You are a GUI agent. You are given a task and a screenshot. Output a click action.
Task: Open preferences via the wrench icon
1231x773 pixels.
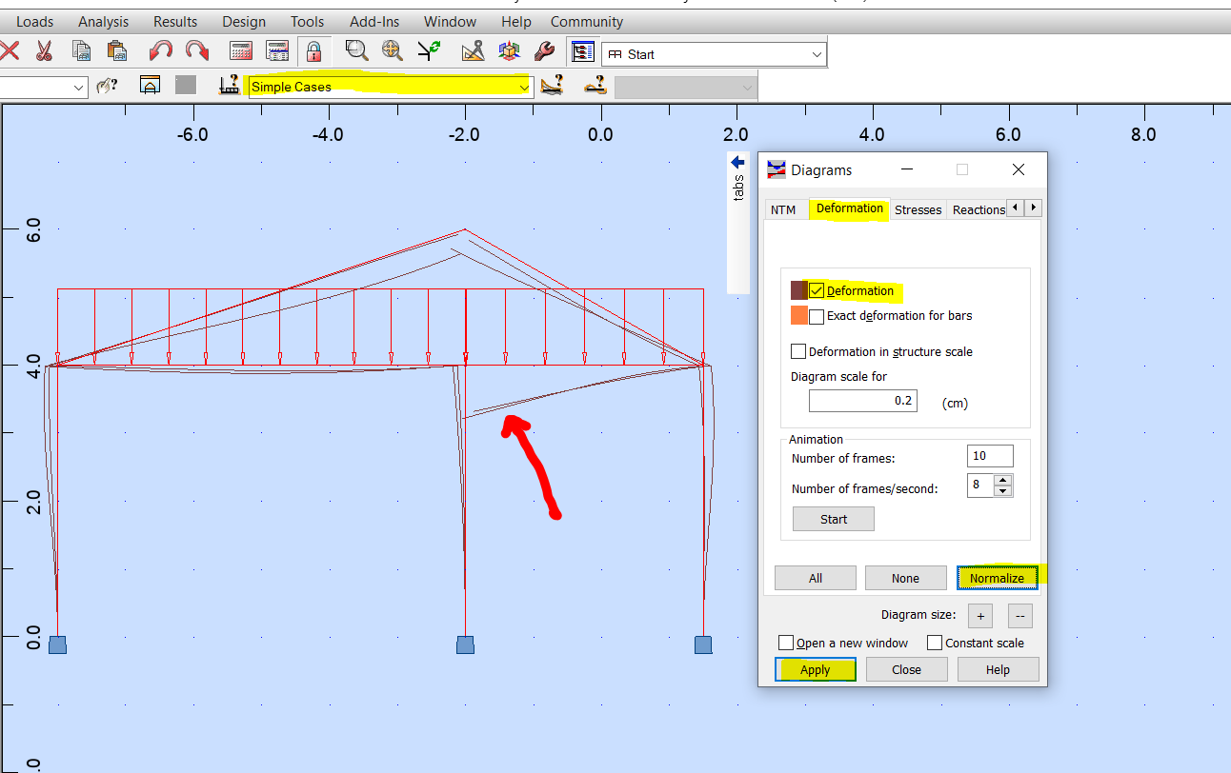[545, 50]
